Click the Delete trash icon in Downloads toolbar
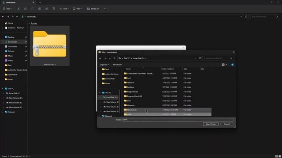282x158 pixels. click(54, 9)
